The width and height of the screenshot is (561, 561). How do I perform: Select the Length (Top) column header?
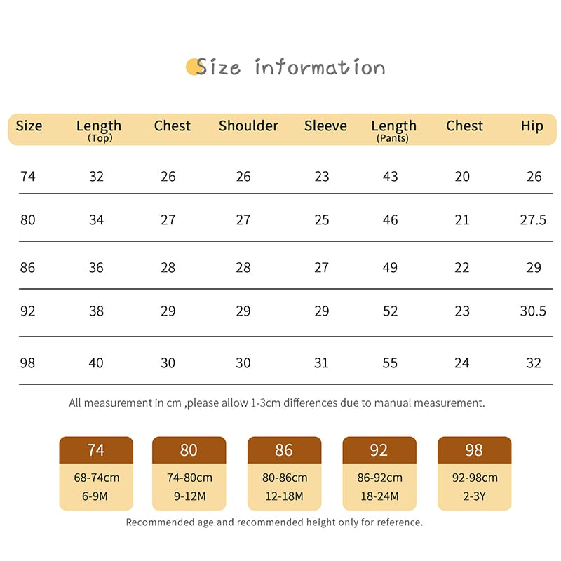(99, 129)
